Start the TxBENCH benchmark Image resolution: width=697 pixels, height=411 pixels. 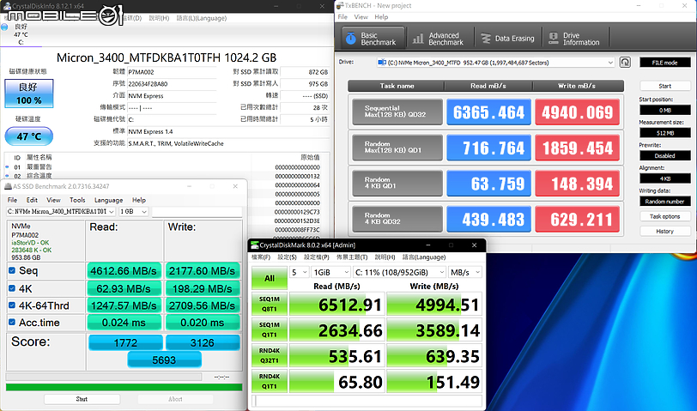coord(665,86)
